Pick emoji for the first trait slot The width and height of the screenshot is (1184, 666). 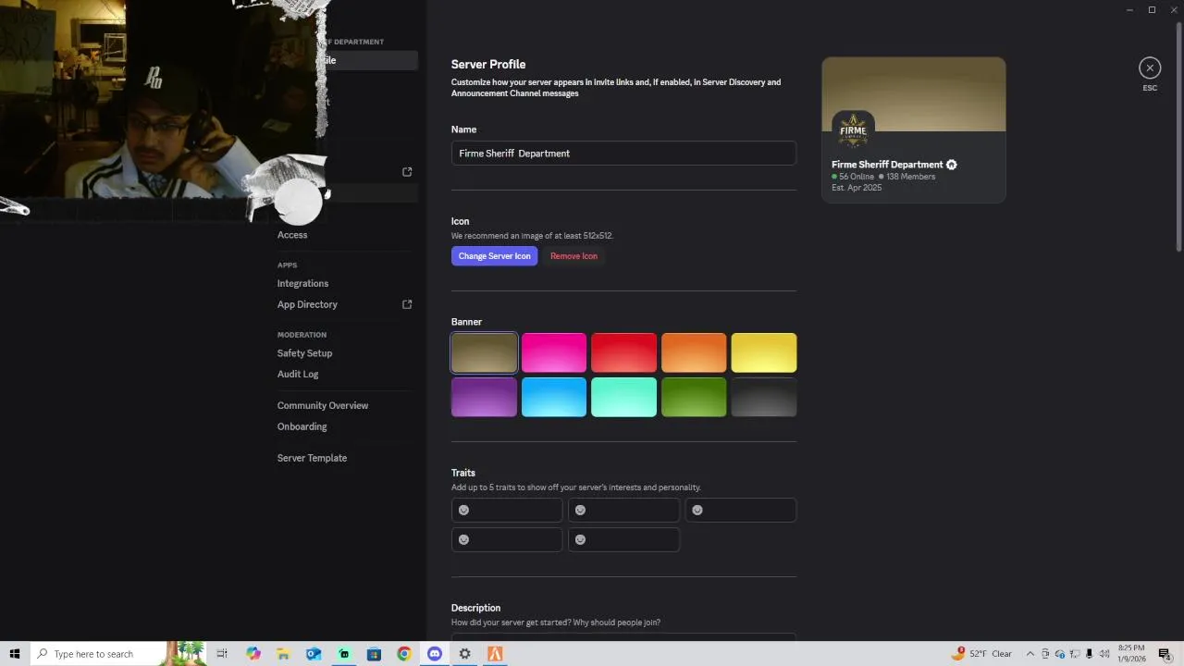[x=464, y=511]
